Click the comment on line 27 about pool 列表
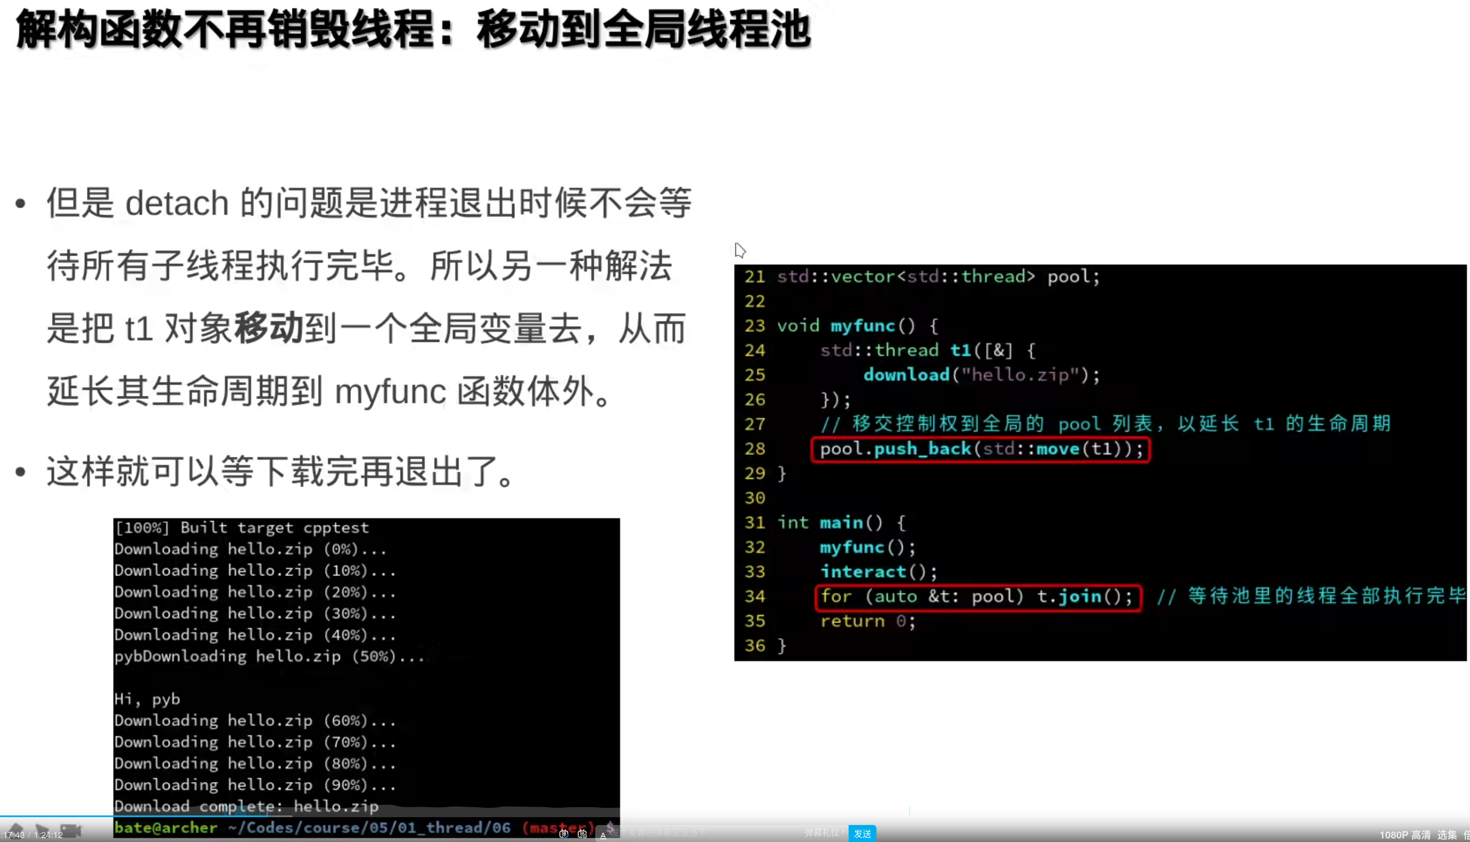Screen dimensions: 1470x842 (1105, 424)
